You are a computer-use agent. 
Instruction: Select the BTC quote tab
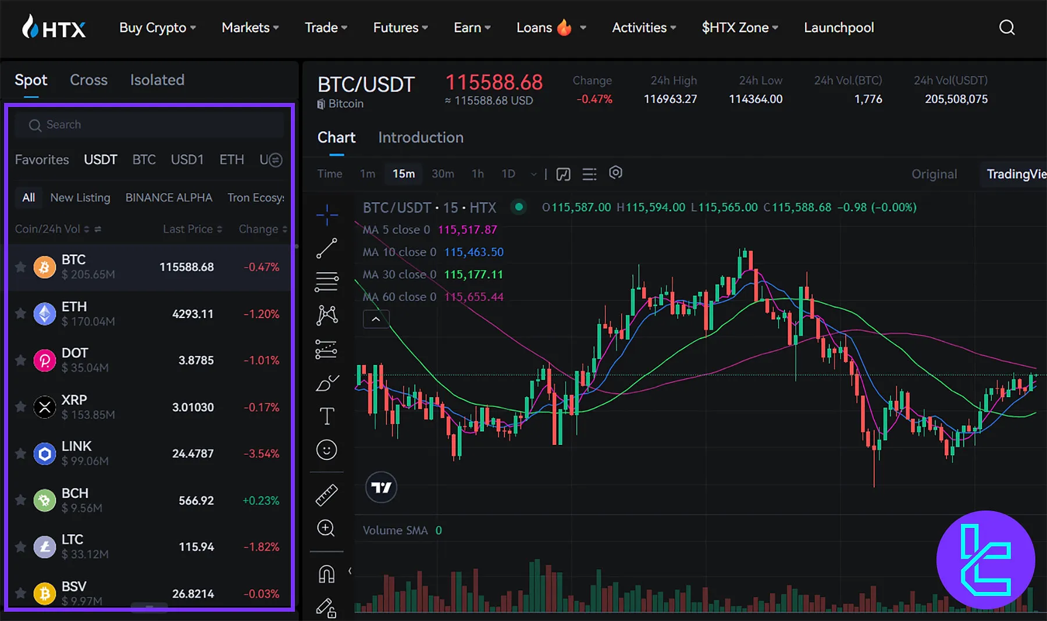(144, 159)
